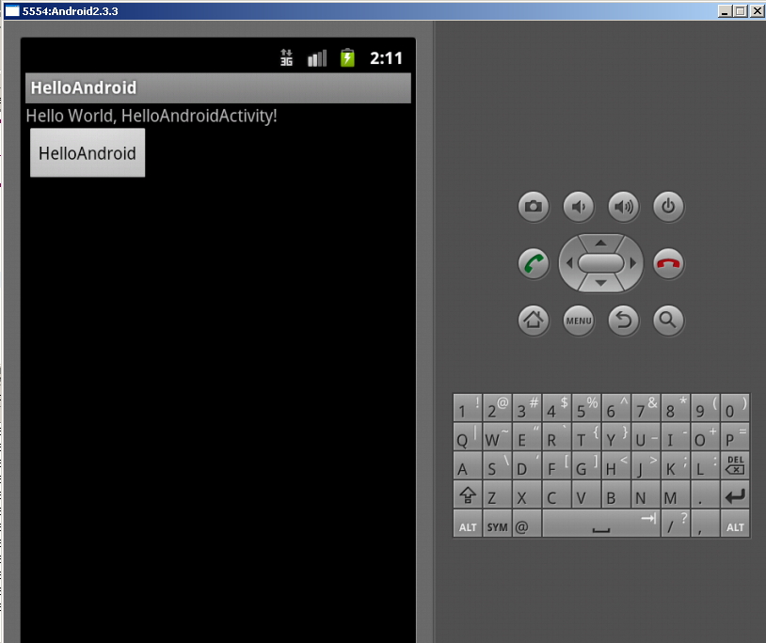The width and height of the screenshot is (766, 643).
Task: Click the number 5 key
Action: pos(586,407)
